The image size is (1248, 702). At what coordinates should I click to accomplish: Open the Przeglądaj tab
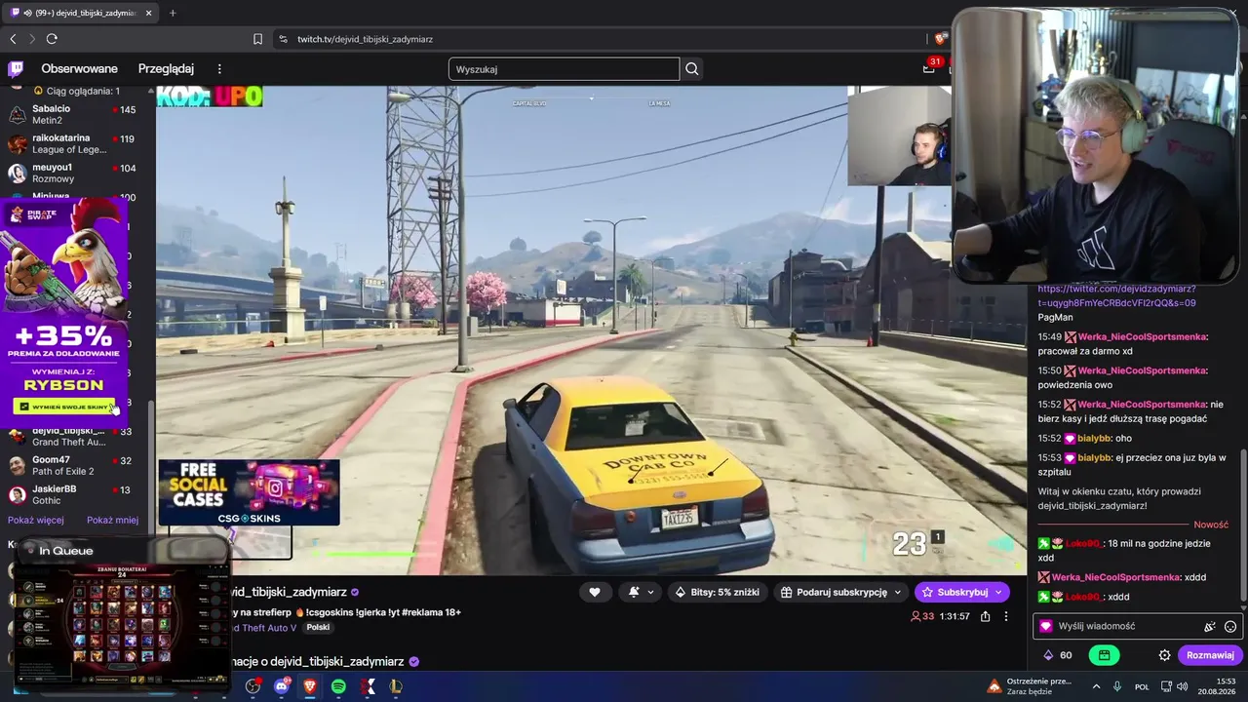166,68
